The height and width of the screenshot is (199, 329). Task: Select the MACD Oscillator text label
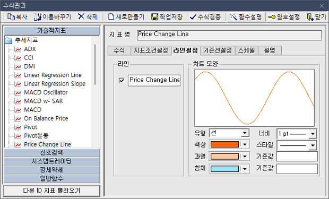coord(46,92)
